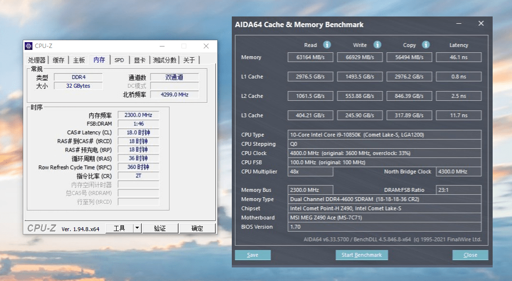Click the CPU FSB 100.0 MHz field
The height and width of the screenshot is (281, 512).
(384, 162)
